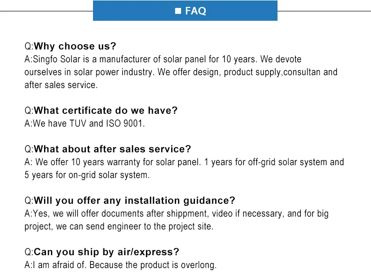Click the 'FAQ' title text
371x274 pixels.
[x=196, y=11]
